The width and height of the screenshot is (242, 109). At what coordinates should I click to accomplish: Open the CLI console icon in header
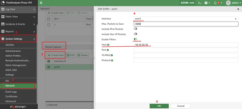[200, 3]
